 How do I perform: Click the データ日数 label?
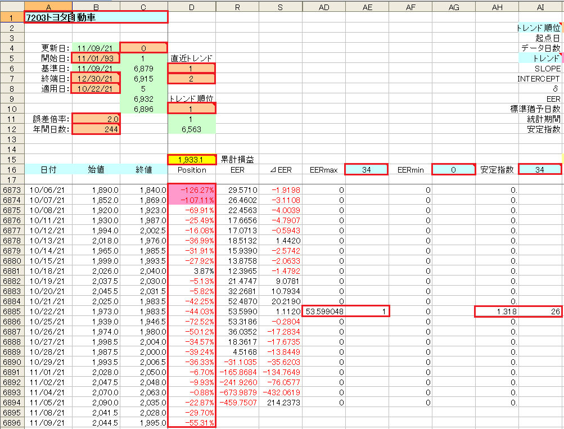pos(541,48)
